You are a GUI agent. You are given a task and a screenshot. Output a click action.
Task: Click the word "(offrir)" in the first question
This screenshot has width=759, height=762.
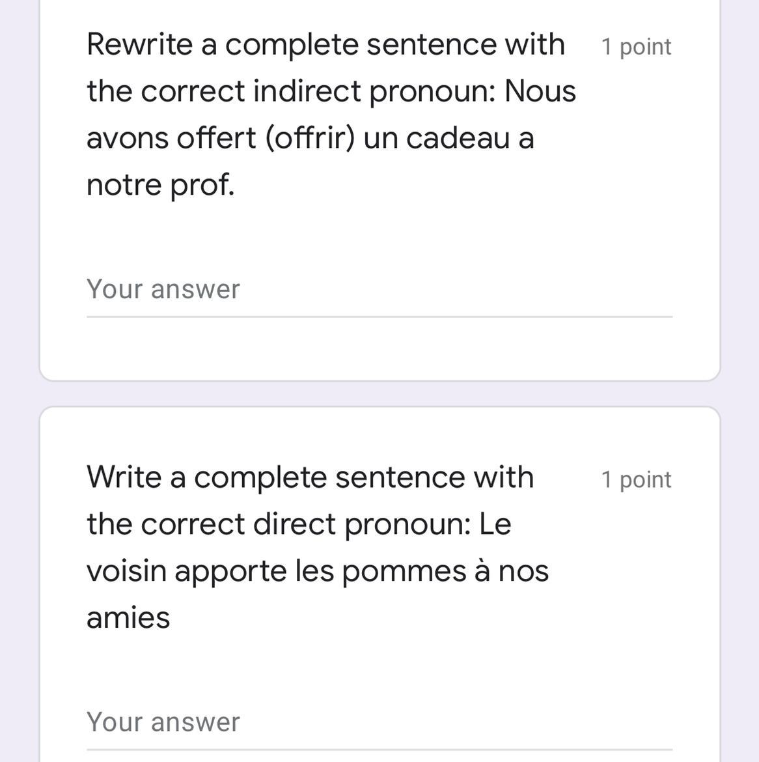tap(310, 137)
